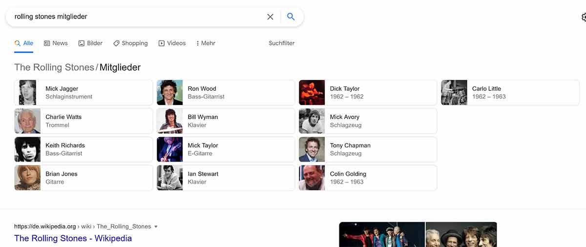This screenshot has height=247, width=586.
Task: Switch to the News tab
Action: (x=56, y=43)
